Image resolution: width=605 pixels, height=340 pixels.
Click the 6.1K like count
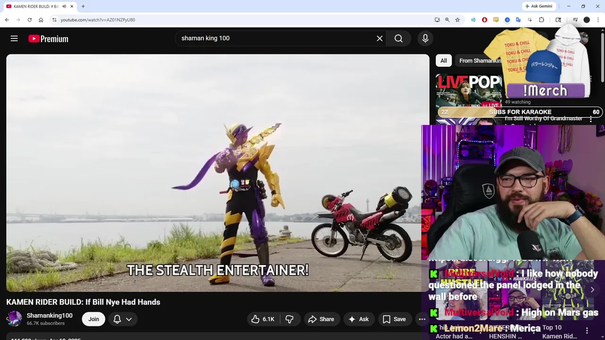(x=268, y=319)
